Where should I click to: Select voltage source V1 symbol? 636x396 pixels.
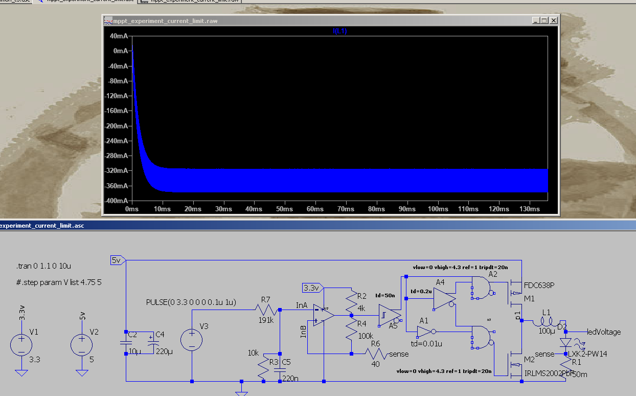click(x=21, y=345)
